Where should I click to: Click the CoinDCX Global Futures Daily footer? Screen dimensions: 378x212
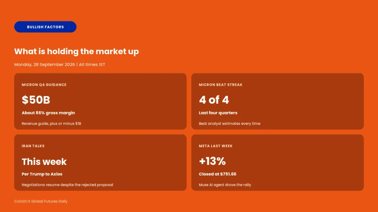41,201
